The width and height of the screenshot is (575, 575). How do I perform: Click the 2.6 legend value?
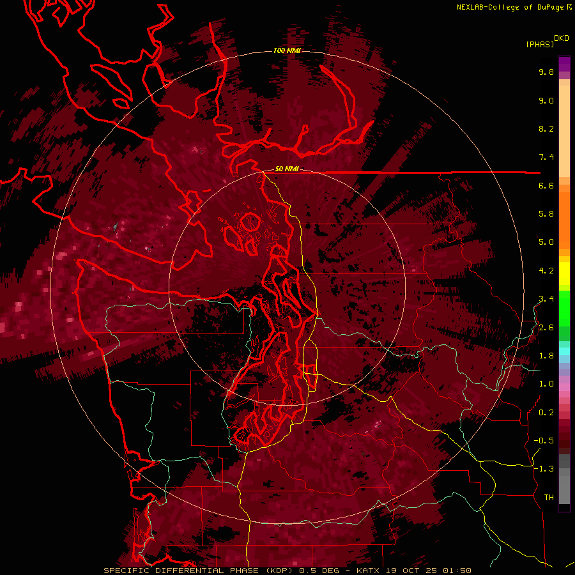546,328
